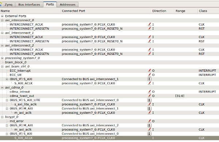The width and height of the screenshot is (219, 142).
Task: Click pencil icon for axi_interconnect_2 INTERCONNECT_ARESETN
Action: pyautogui.click(x=149, y=54)
